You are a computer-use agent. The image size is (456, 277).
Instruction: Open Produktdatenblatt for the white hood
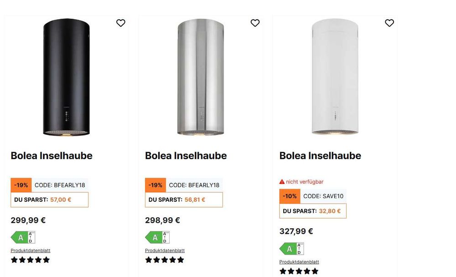coord(299,262)
